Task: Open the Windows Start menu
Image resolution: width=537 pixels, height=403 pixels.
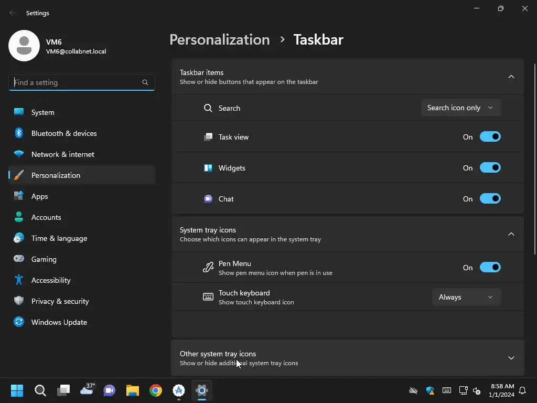Action: pos(17,390)
